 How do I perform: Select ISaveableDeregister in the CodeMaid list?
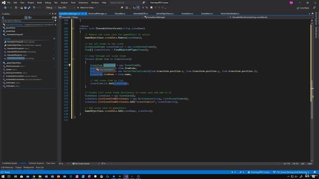15,49
